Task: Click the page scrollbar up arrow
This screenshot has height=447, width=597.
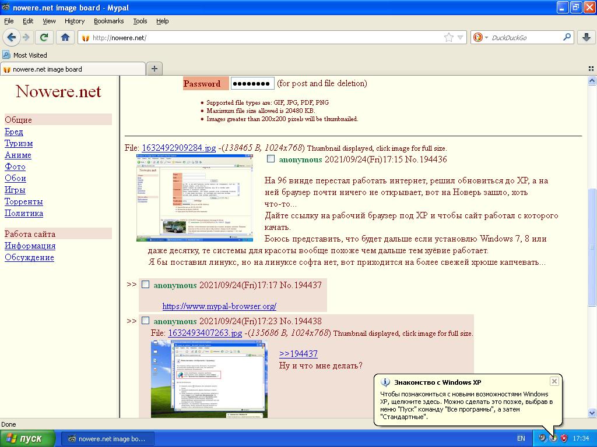Action: point(592,80)
